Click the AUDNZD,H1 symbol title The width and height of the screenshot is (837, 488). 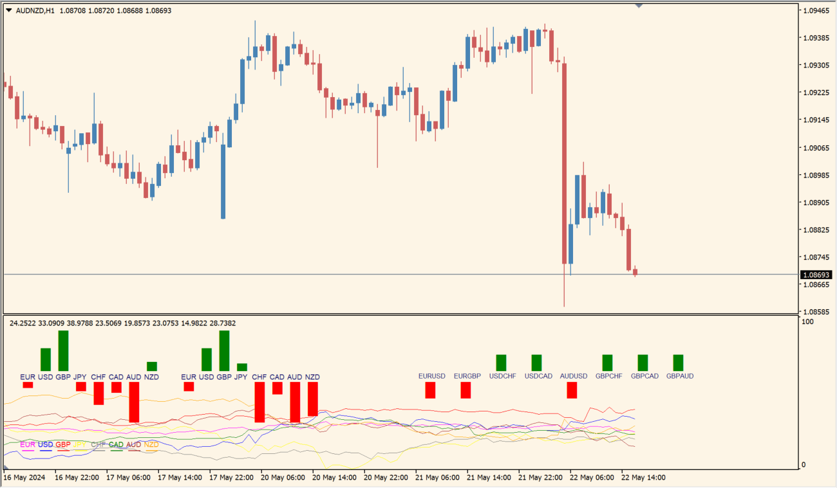35,11
